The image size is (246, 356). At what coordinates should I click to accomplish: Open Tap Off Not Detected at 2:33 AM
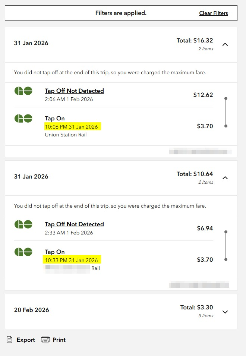tap(74, 224)
